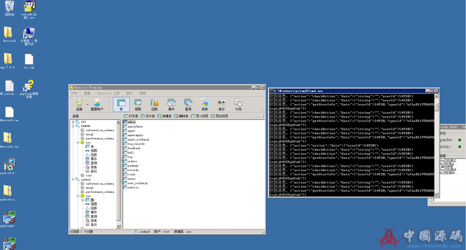
Task: Click the Open Table (打开表) button
Action: click(x=132, y=116)
